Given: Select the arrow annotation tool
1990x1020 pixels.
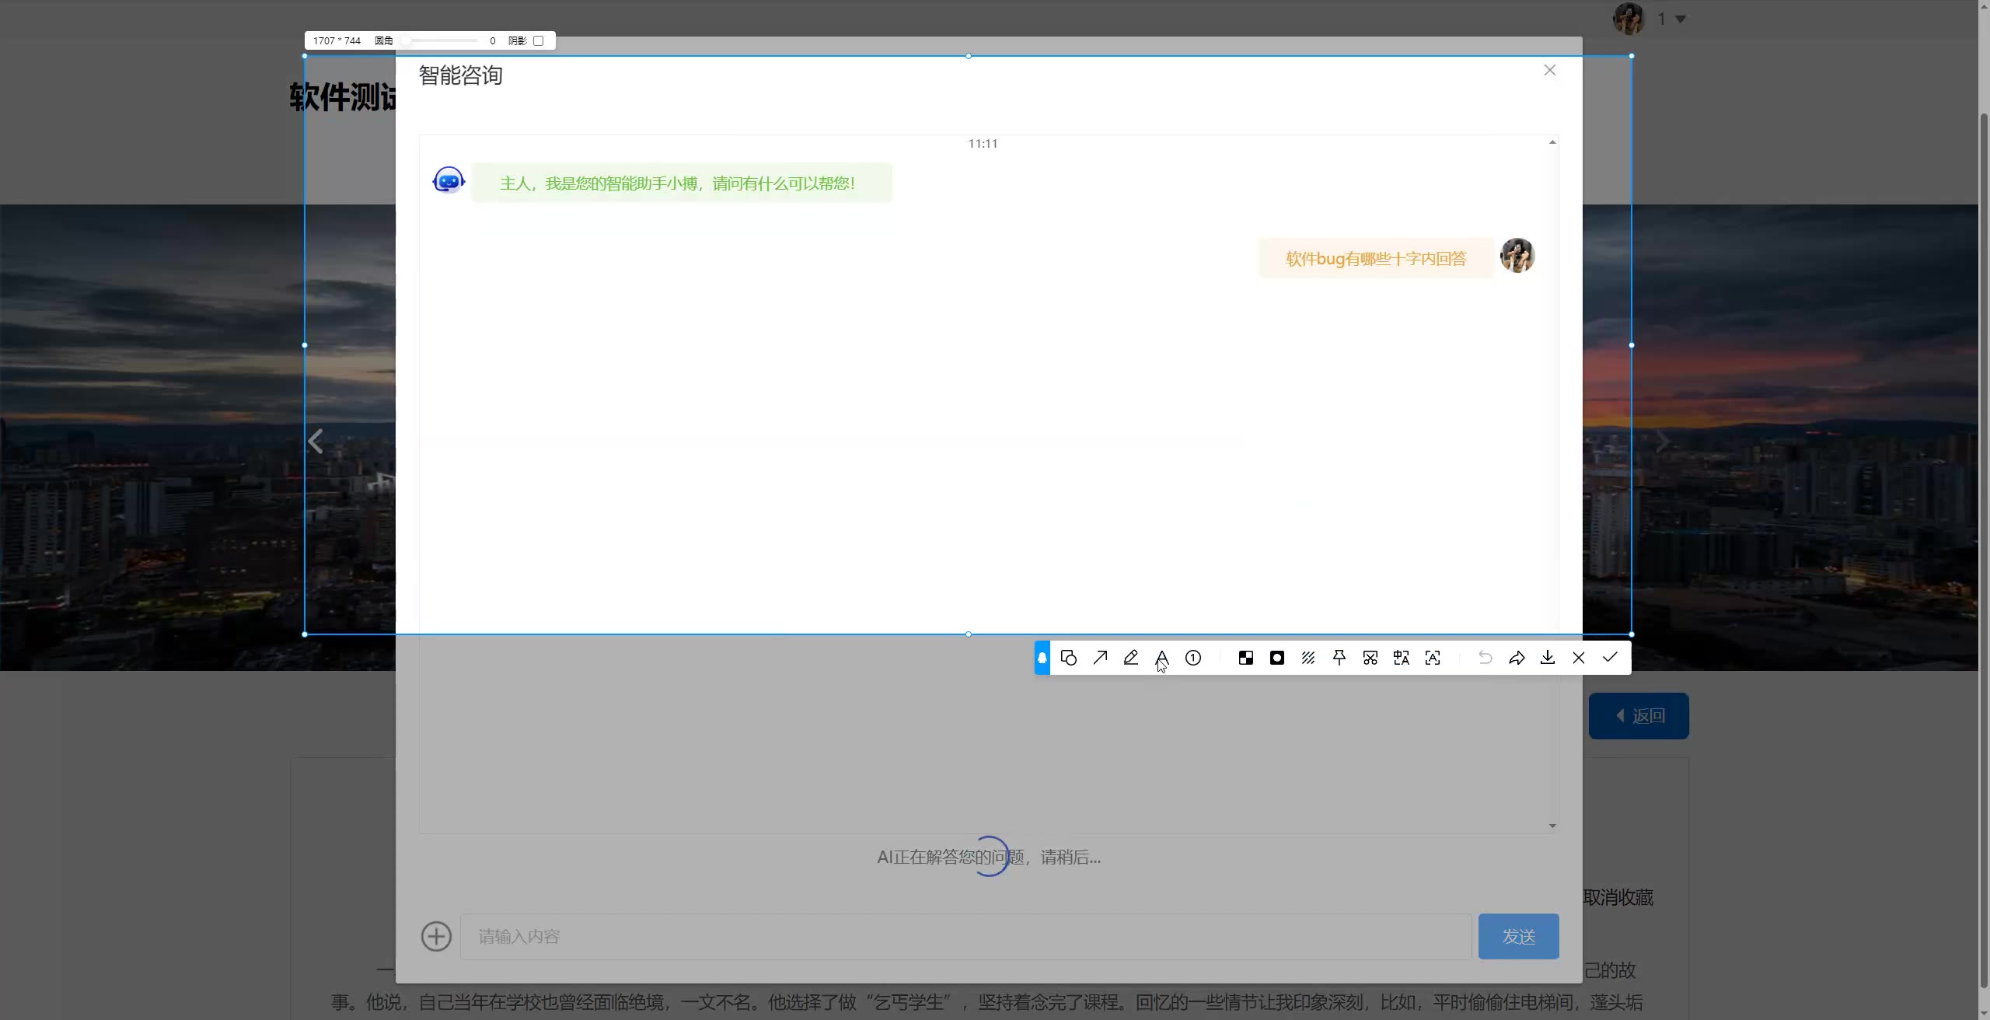Looking at the screenshot, I should pyautogui.click(x=1100, y=658).
